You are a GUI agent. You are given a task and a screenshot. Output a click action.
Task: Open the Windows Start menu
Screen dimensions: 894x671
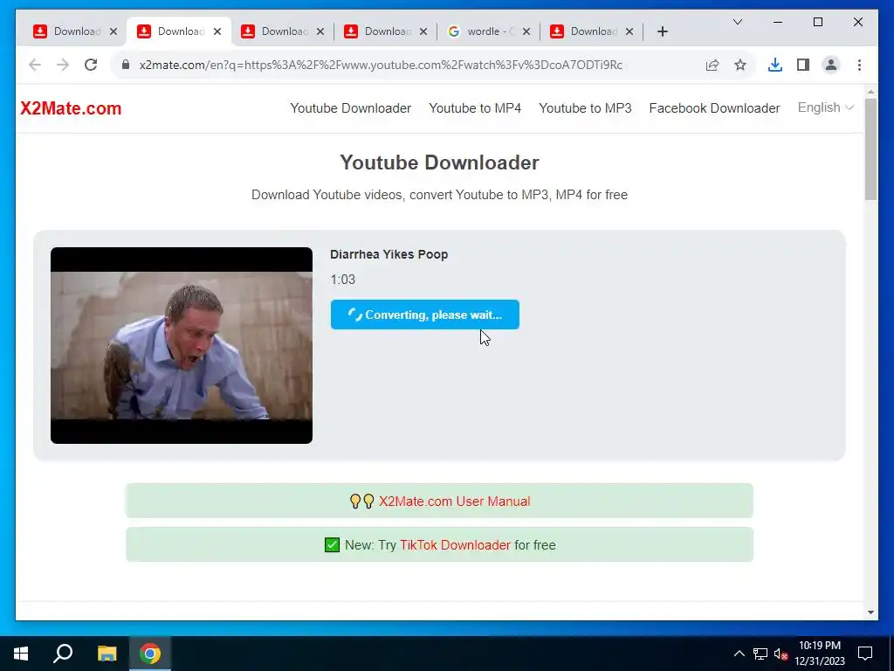(21, 654)
